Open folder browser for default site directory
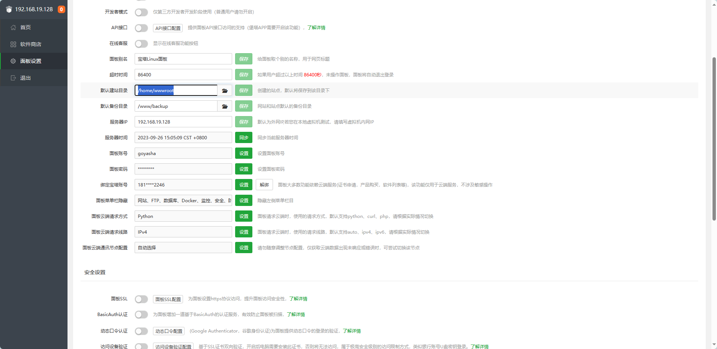The height and width of the screenshot is (349, 717). [x=225, y=91]
